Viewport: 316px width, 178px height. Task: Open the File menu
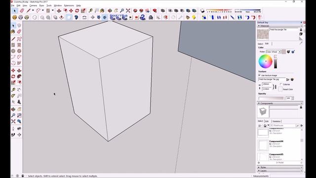click(12, 5)
